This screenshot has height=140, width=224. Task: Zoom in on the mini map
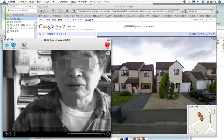213,109
